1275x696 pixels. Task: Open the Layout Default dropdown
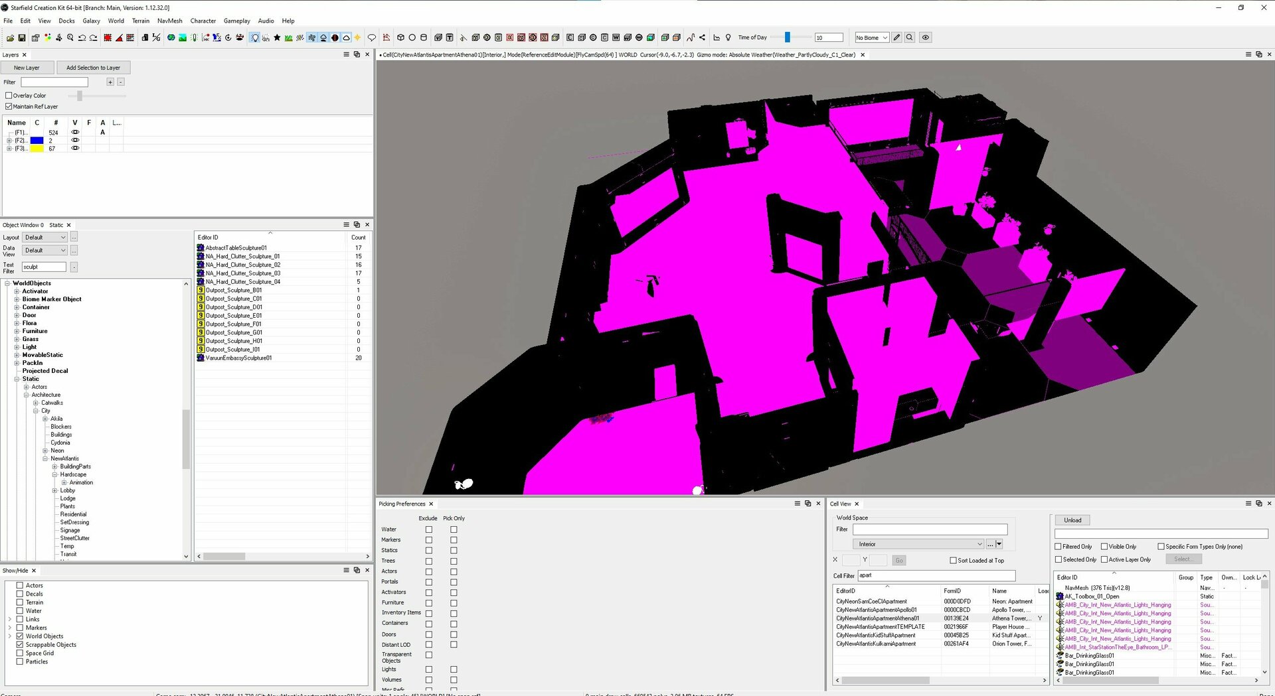45,238
